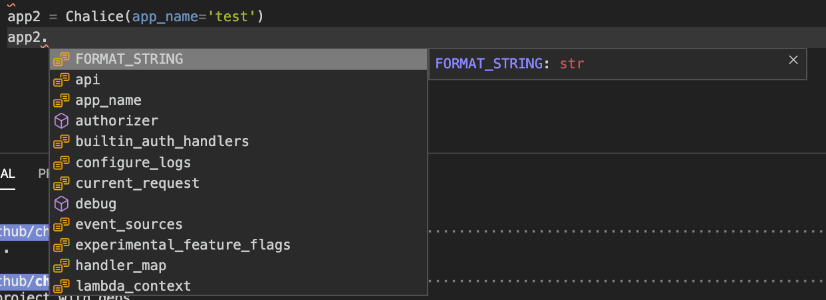Select experimental_feature_flags suggestion
Image resolution: width=826 pixels, height=300 pixels.
(x=239, y=244)
